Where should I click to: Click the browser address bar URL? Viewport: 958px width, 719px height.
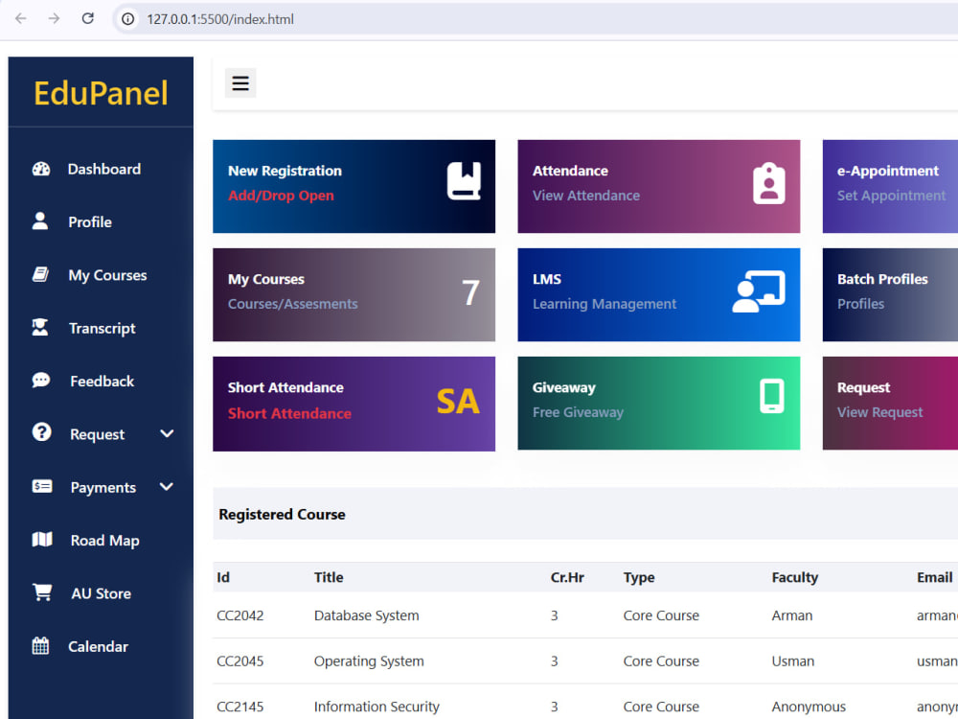pos(220,19)
